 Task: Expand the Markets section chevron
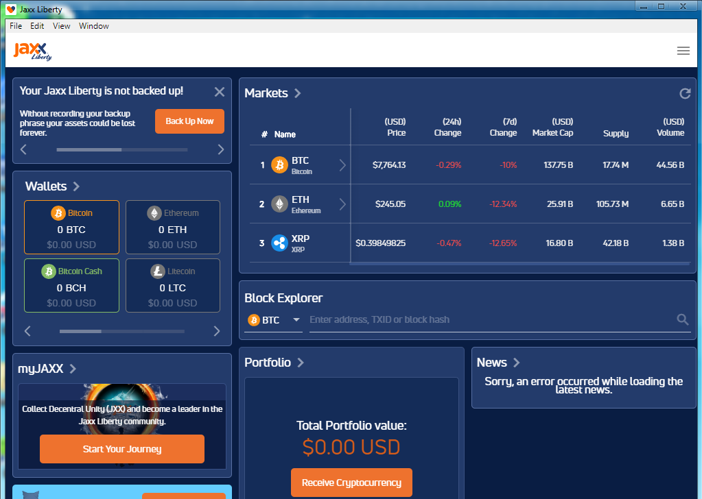(x=297, y=93)
